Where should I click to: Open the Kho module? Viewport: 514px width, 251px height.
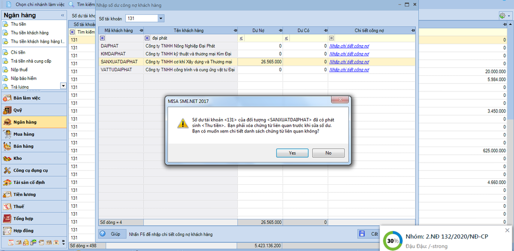[x=34, y=158]
